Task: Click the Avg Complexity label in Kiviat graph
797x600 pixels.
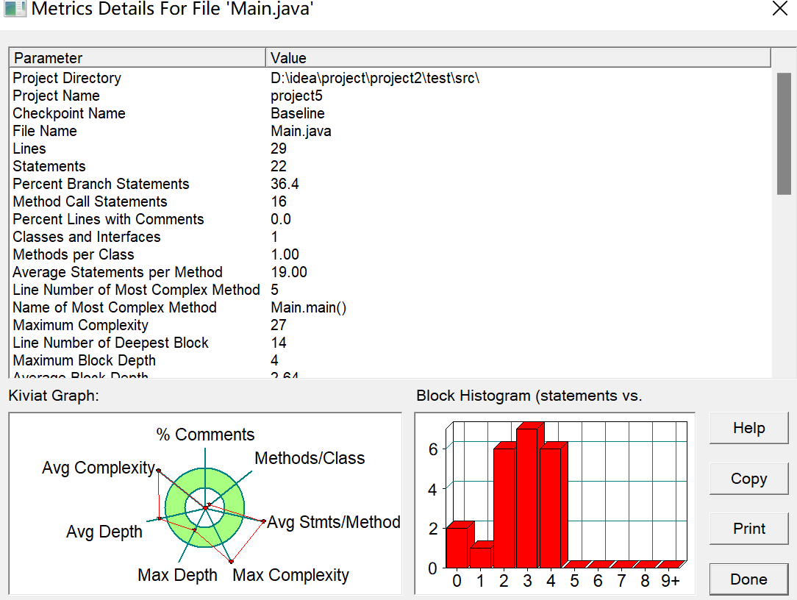Action: [x=99, y=468]
